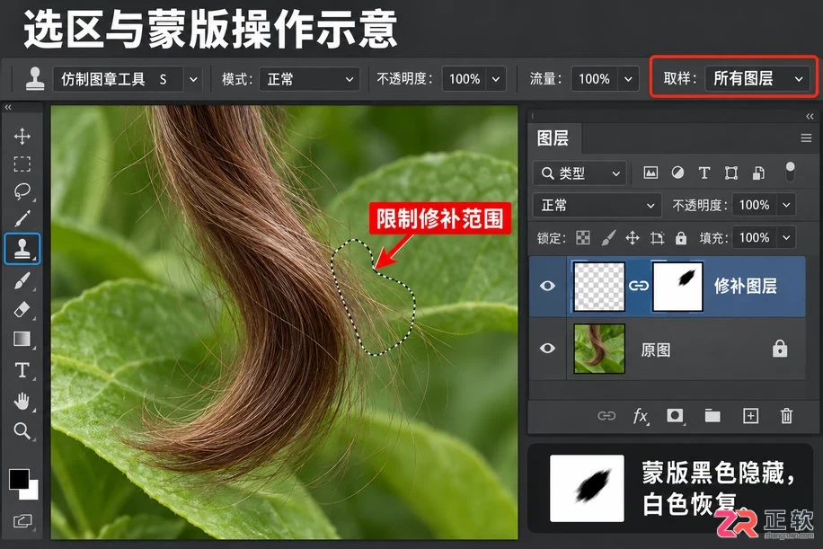Toggle lock artboard nesting icon
This screenshot has height=549, width=823.
pos(657,238)
